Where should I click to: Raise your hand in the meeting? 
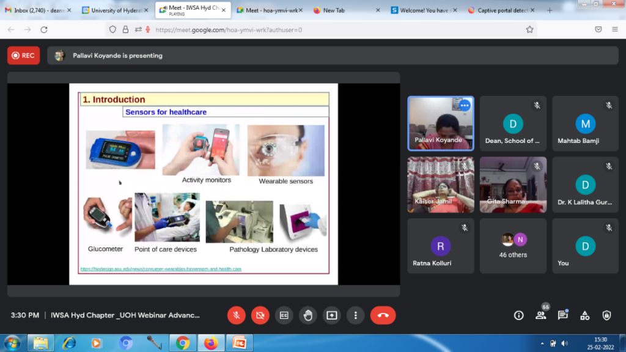click(307, 315)
